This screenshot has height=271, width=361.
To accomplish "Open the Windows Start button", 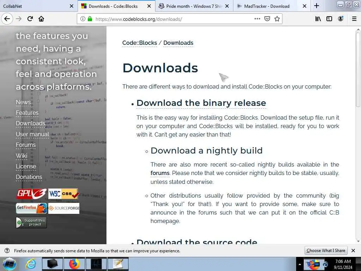I will pyautogui.click(x=10, y=264).
